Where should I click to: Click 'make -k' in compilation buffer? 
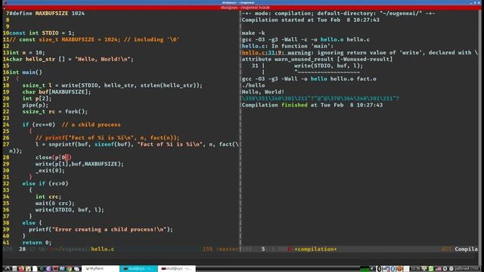[x=253, y=33]
